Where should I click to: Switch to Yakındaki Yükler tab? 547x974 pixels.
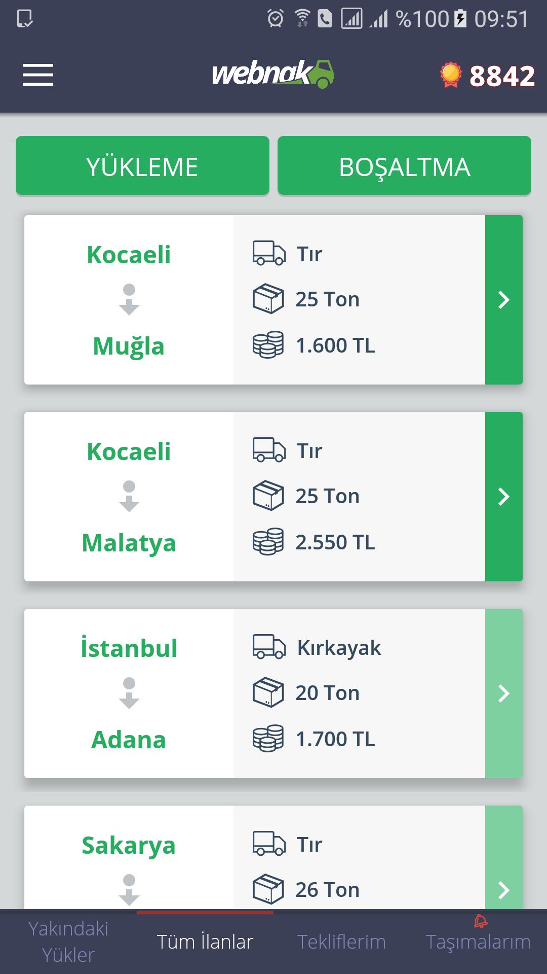point(68,942)
